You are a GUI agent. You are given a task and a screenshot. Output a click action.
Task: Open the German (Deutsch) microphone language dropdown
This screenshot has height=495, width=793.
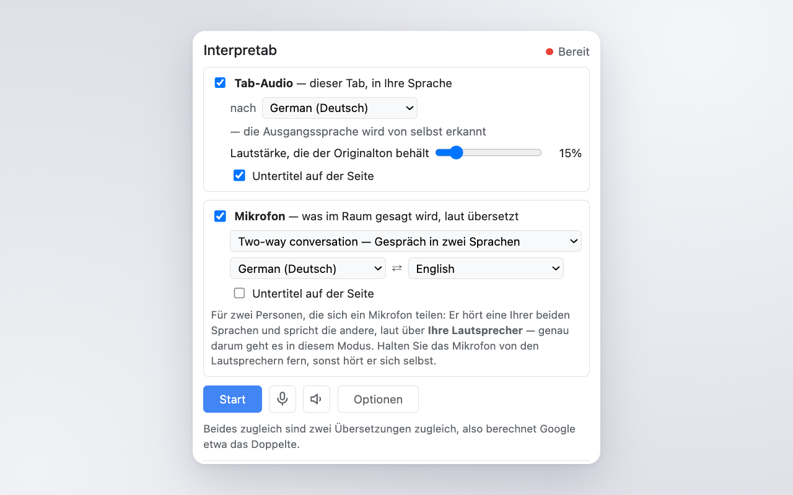click(308, 269)
